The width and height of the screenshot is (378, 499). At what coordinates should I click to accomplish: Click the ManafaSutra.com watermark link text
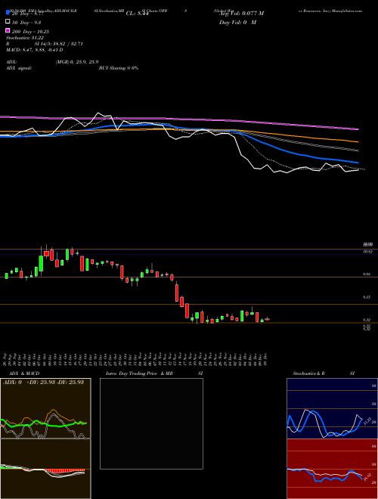click(347, 11)
